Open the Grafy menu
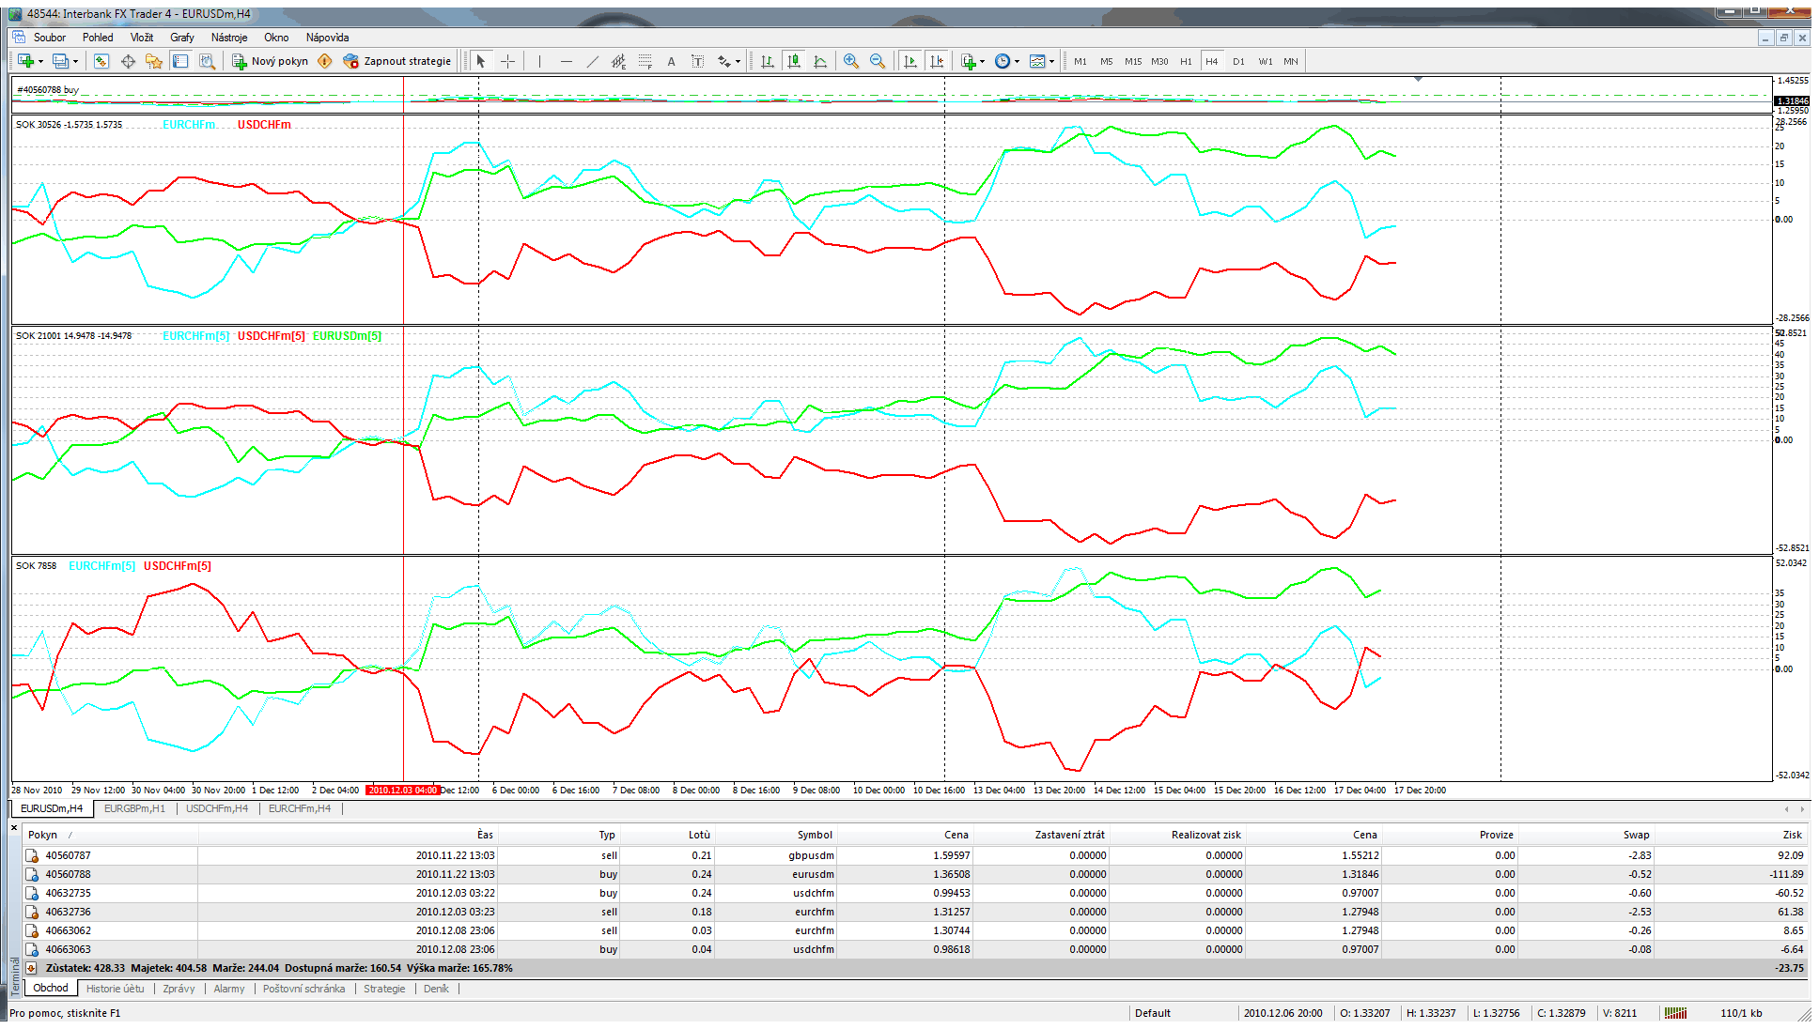Viewport: 1819px width, 1029px height. pyautogui.click(x=181, y=38)
